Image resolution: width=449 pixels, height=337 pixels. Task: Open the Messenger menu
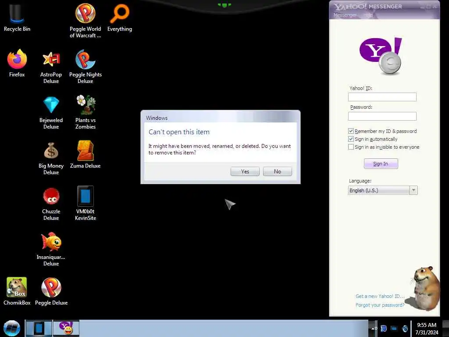coord(345,15)
